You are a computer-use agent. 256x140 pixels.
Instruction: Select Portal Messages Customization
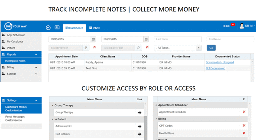pos(21,118)
